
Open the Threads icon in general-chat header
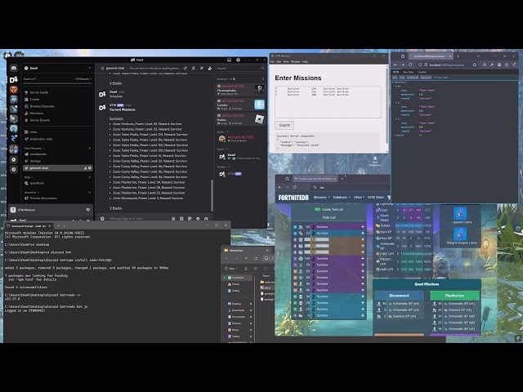pyautogui.click(x=186, y=68)
